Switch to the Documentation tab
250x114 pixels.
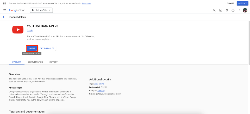coord(35,62)
